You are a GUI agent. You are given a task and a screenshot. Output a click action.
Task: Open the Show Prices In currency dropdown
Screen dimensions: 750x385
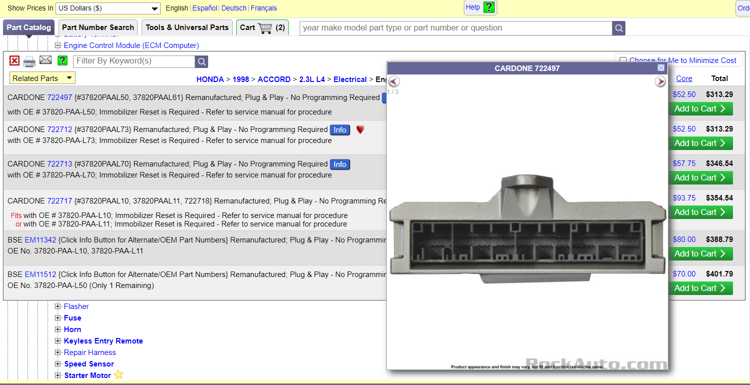[108, 8]
